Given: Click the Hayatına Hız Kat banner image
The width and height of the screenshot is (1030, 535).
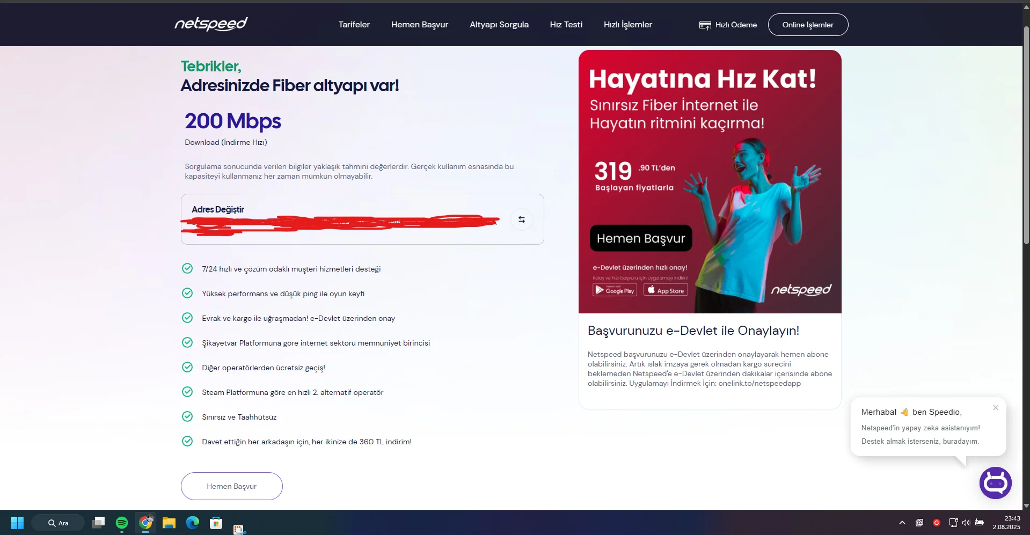Looking at the screenshot, I should point(710,181).
